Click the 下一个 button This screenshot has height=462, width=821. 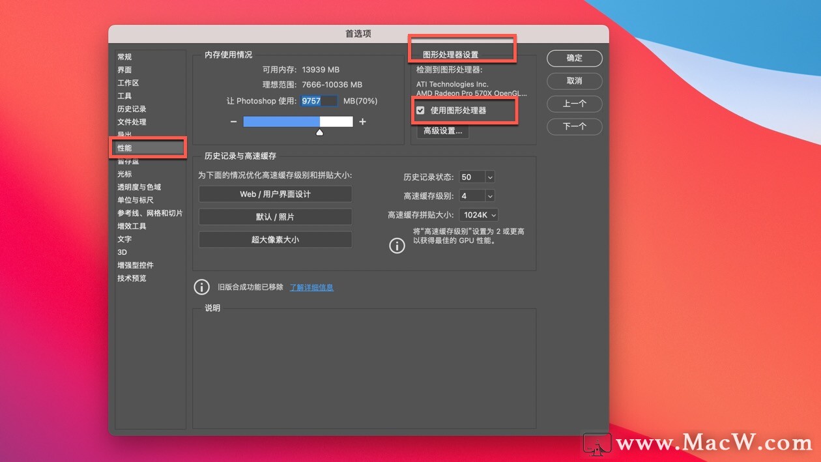[x=574, y=126]
